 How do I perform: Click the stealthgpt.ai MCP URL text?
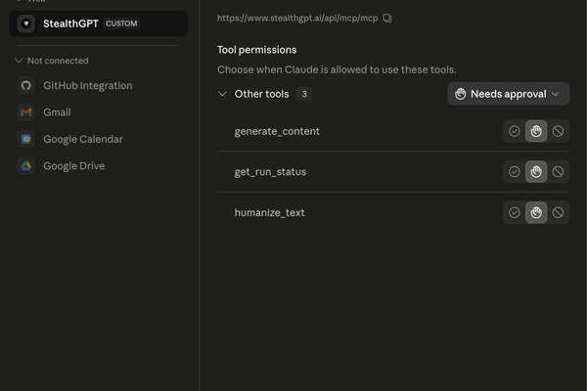pos(297,18)
